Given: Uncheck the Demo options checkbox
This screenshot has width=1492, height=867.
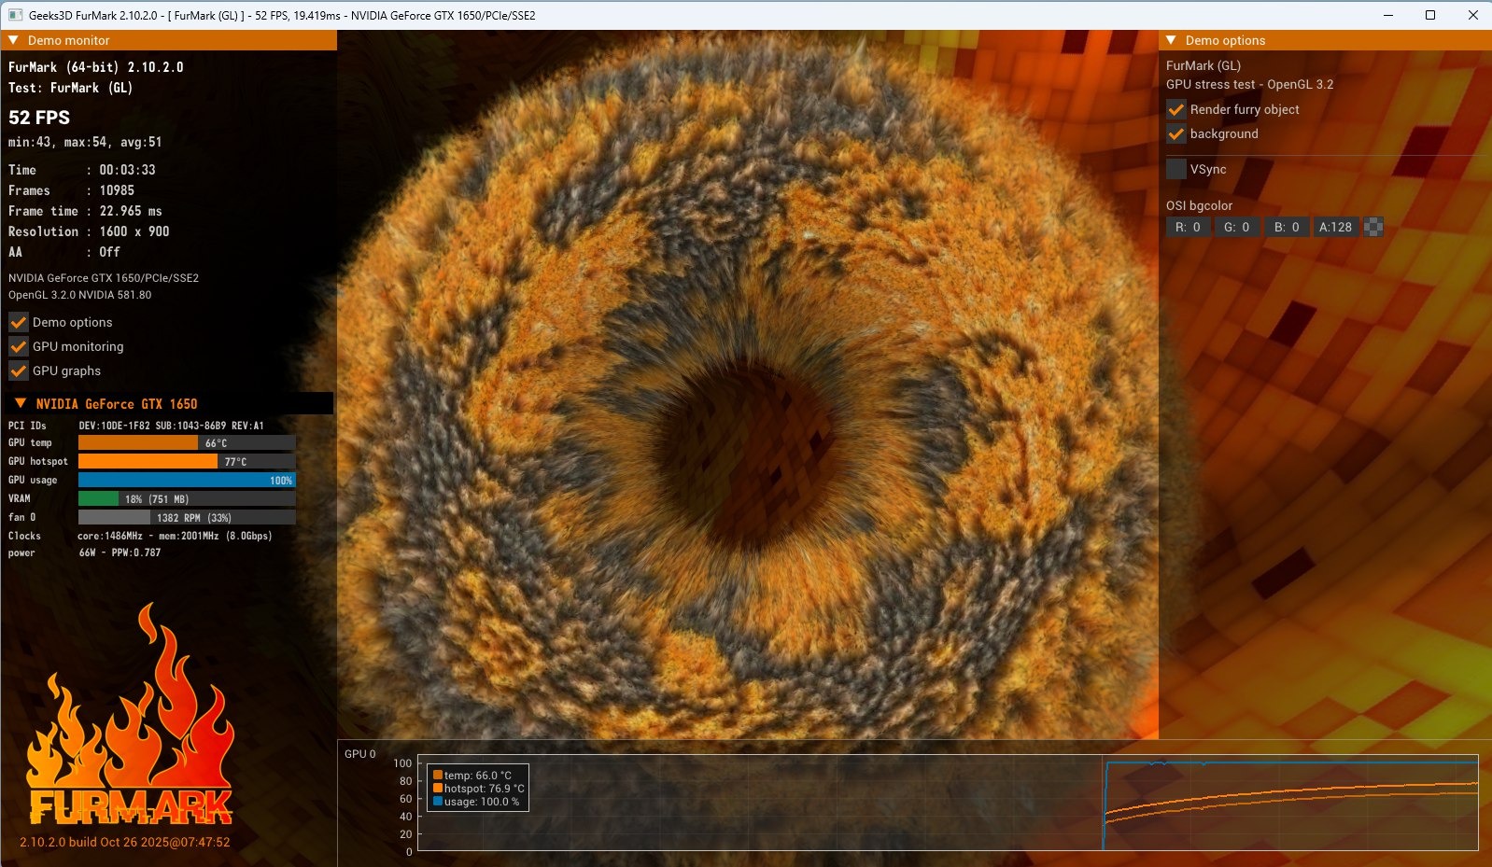Looking at the screenshot, I should [19, 322].
